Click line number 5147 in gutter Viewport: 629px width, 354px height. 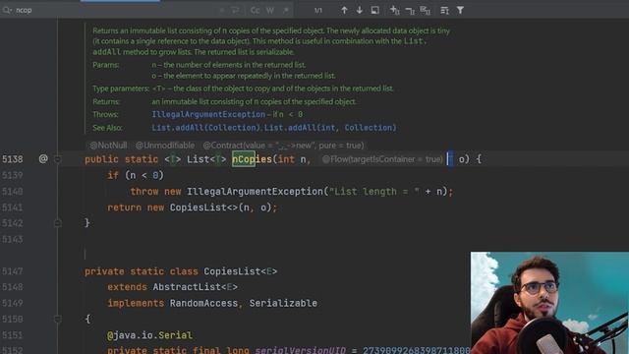(13, 271)
